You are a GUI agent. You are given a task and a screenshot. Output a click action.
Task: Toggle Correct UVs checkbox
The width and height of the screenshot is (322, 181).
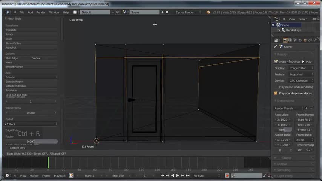(8, 148)
